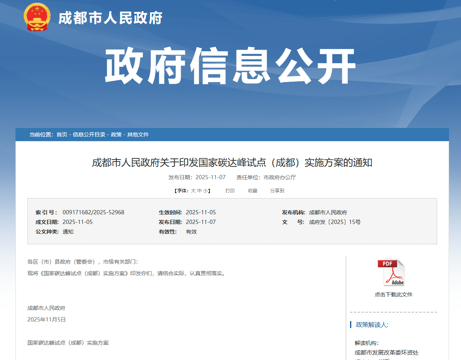Click the document title 国家碳达峰试点（成都）实施方案的通知
The height and width of the screenshot is (360, 461).
(230, 163)
